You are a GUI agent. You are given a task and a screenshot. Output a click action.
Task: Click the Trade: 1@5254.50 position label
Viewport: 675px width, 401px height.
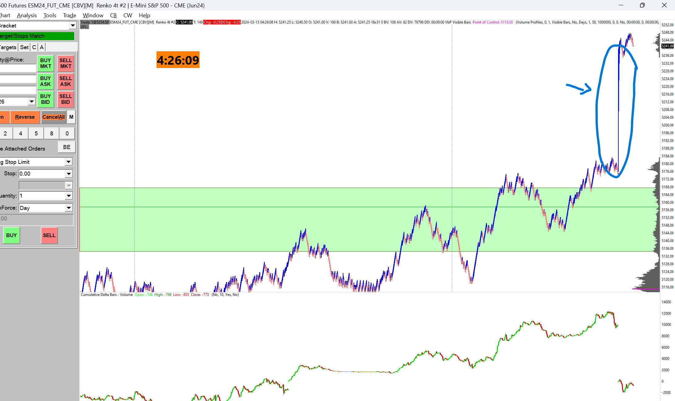[95, 22]
